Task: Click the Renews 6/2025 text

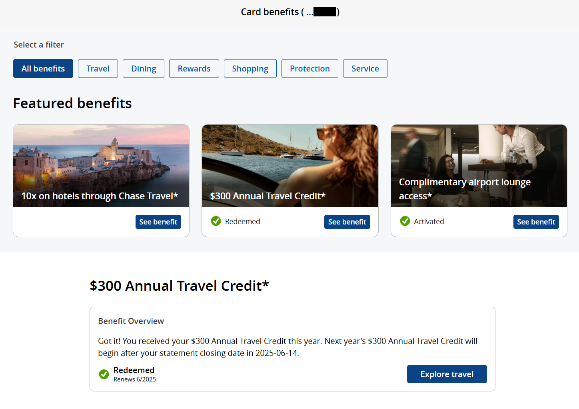Action: point(135,379)
